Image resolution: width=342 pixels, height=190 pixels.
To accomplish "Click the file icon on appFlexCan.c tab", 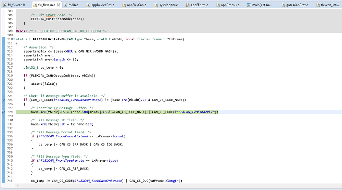I will pyautogui.click(x=124, y=5).
